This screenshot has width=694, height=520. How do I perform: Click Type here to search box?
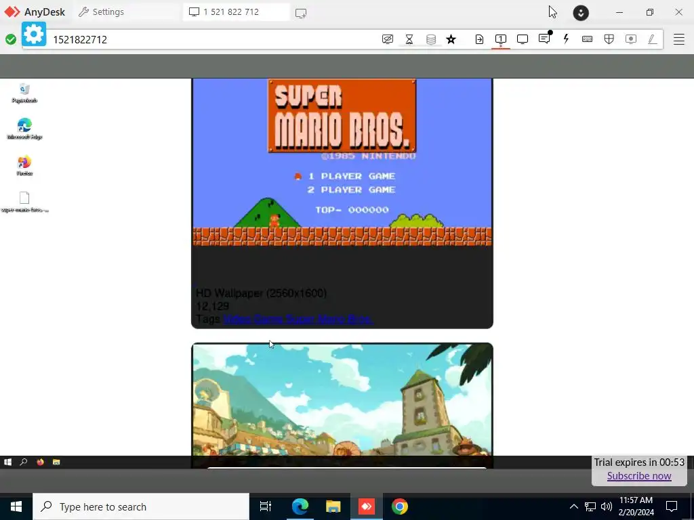(141, 506)
